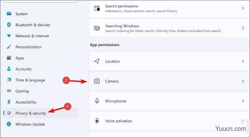Click the Privacy & security shield icon
The height and width of the screenshot is (138, 250).
pos(9,113)
